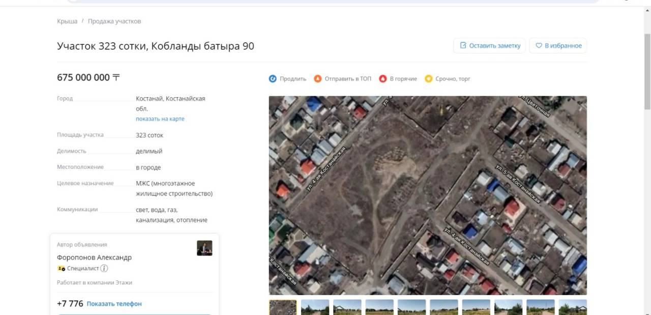Click the value делимый

point(149,151)
